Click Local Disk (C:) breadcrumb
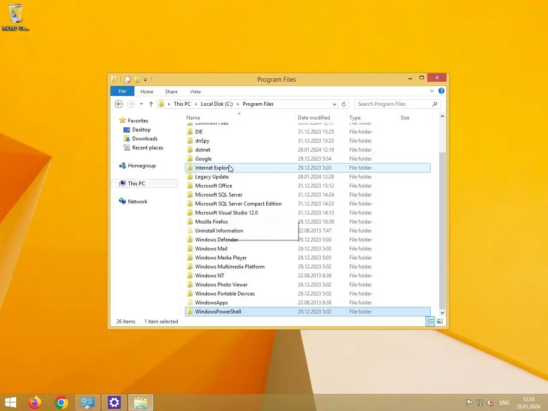 click(217, 104)
